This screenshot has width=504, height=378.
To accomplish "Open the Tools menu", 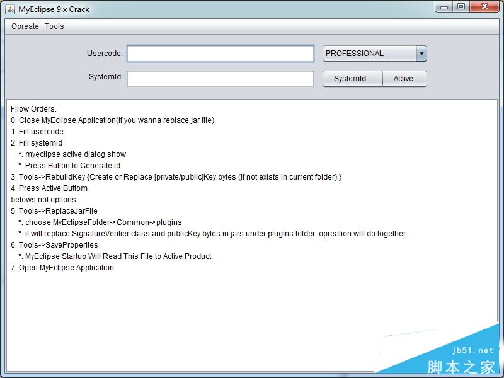I will tap(54, 26).
